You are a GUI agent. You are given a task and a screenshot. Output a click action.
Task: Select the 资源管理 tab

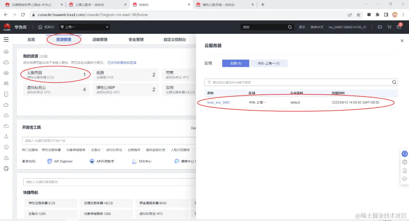coord(64,40)
